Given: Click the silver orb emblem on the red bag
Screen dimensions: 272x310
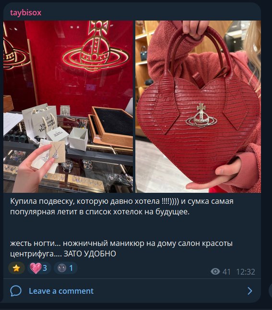Looking at the screenshot, I should tap(201, 116).
